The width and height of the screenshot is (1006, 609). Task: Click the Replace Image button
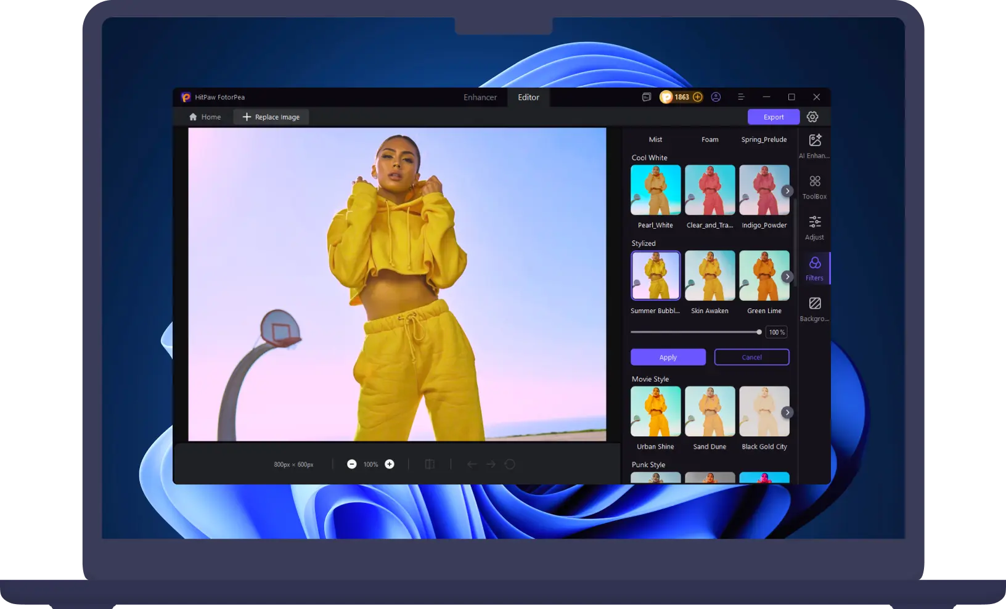pos(271,117)
